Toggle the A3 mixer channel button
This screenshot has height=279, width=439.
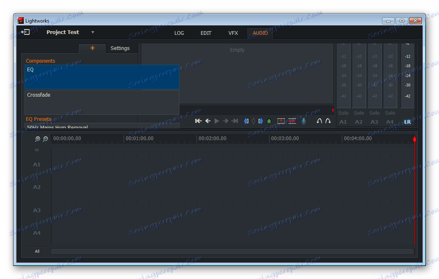coord(374,122)
